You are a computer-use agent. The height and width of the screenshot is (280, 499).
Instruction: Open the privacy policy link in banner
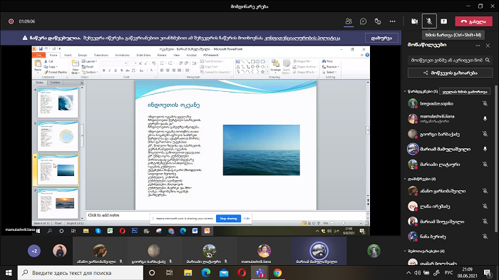pos(303,38)
